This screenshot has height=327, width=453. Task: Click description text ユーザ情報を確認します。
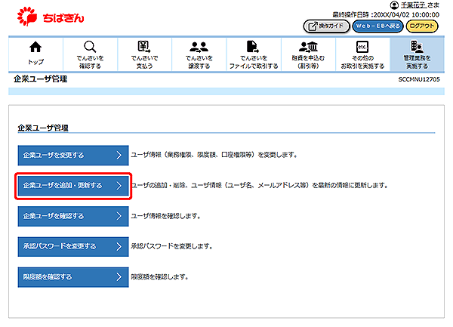coord(166,216)
